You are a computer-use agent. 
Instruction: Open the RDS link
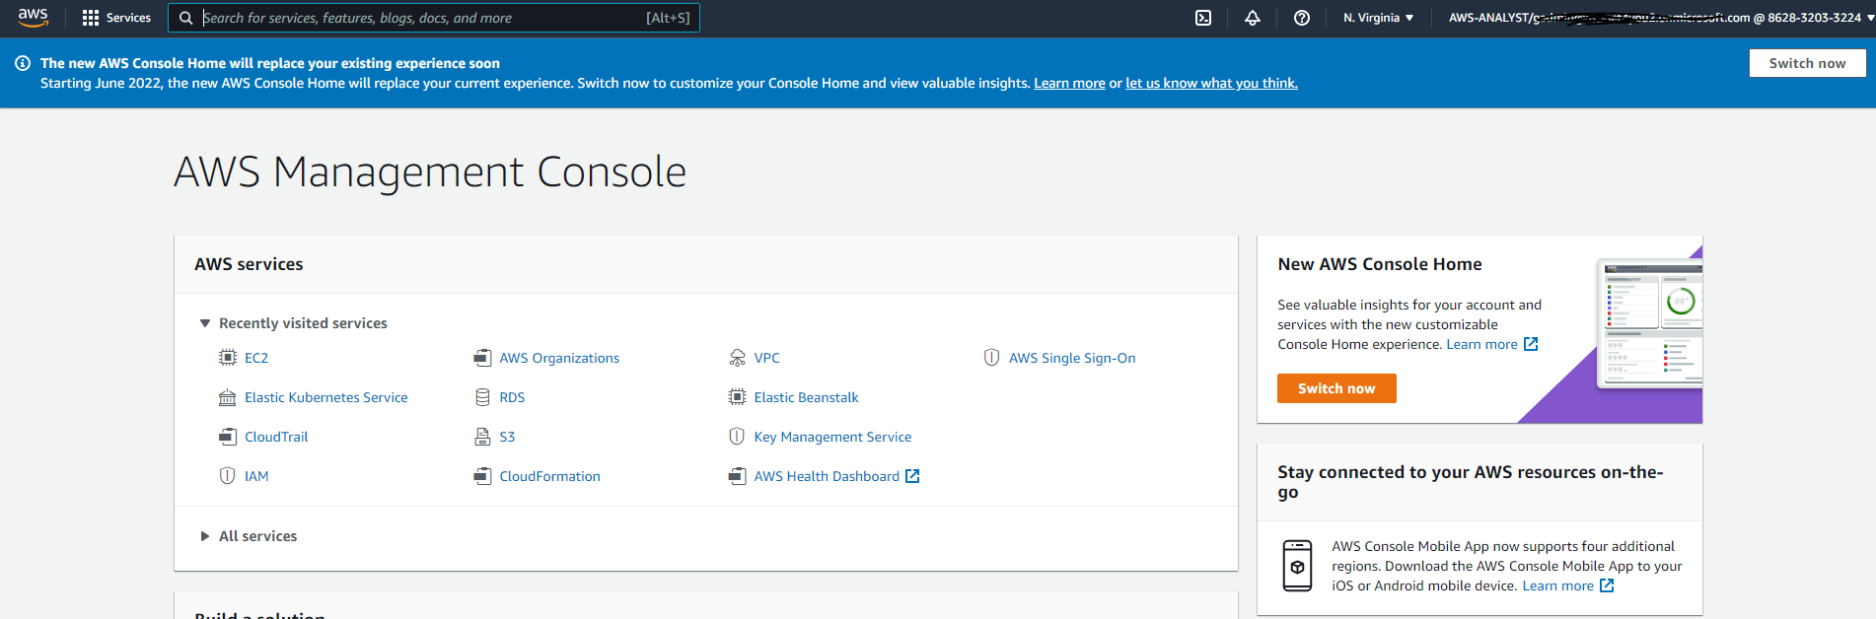coord(512,397)
